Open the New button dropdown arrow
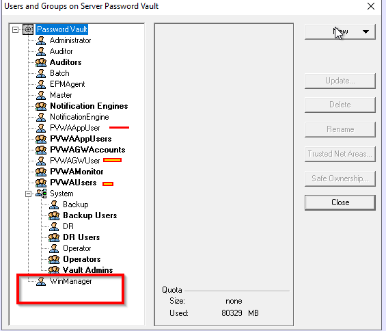 click(x=366, y=31)
